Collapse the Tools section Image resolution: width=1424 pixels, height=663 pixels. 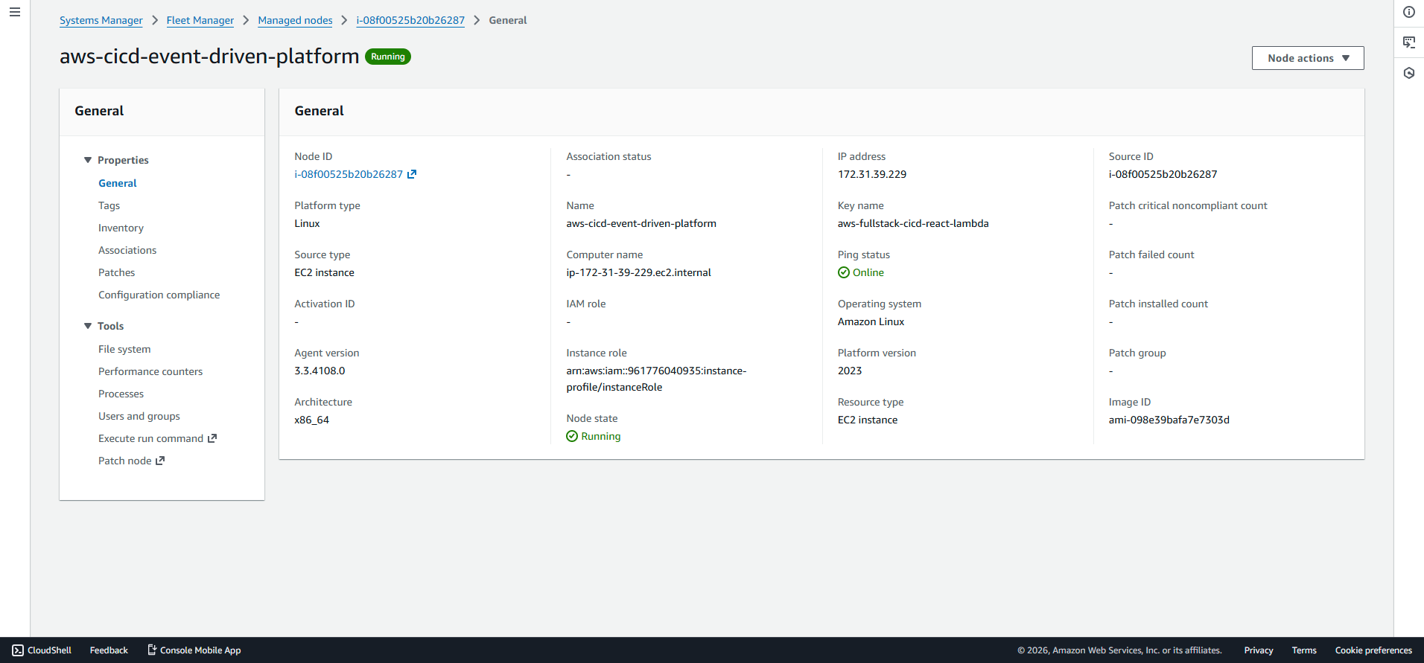click(88, 326)
